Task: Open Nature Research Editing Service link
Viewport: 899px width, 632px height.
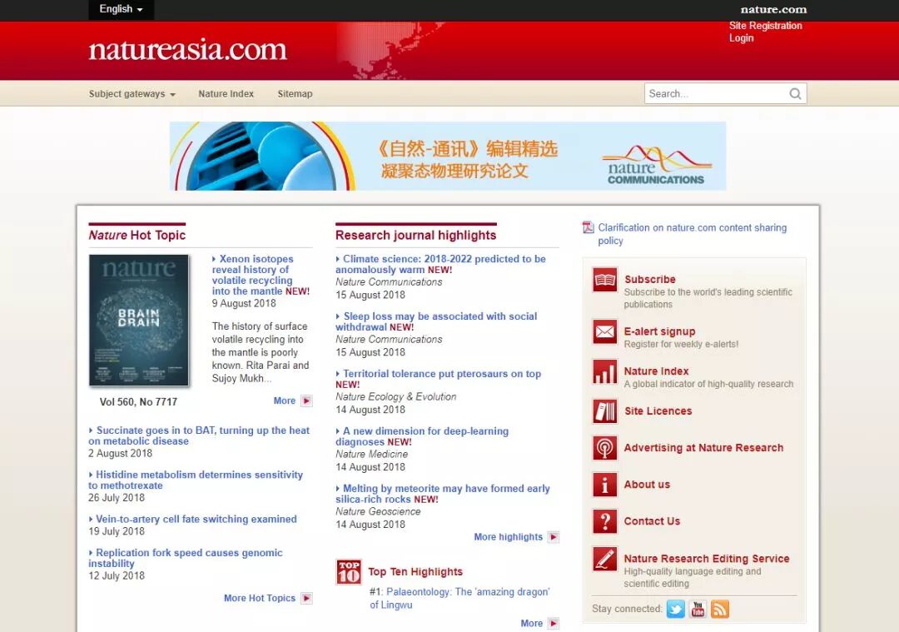Action: click(x=707, y=559)
